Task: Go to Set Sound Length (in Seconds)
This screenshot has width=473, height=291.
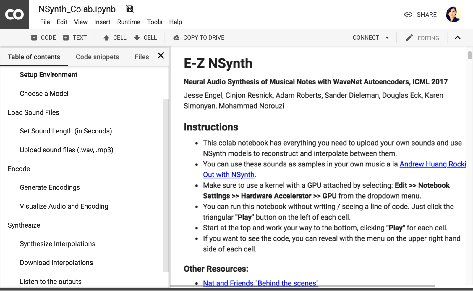Action: 66,131
